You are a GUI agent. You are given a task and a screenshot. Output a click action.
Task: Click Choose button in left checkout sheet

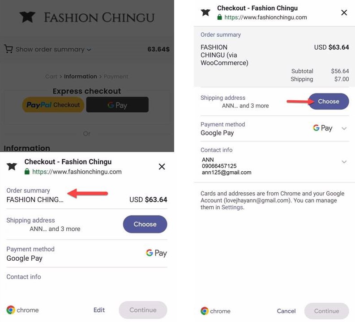click(x=145, y=224)
